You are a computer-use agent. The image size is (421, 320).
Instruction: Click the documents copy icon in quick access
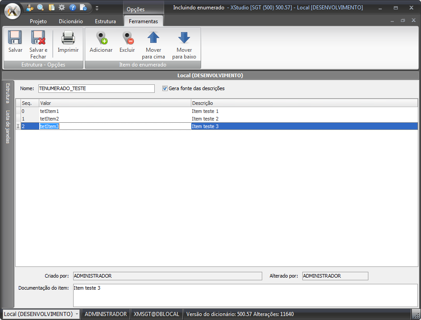click(x=51, y=8)
